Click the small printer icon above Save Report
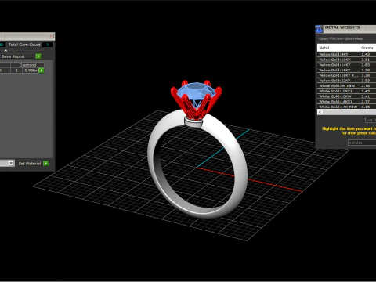This screenshot has height=282, width=376. (5, 51)
